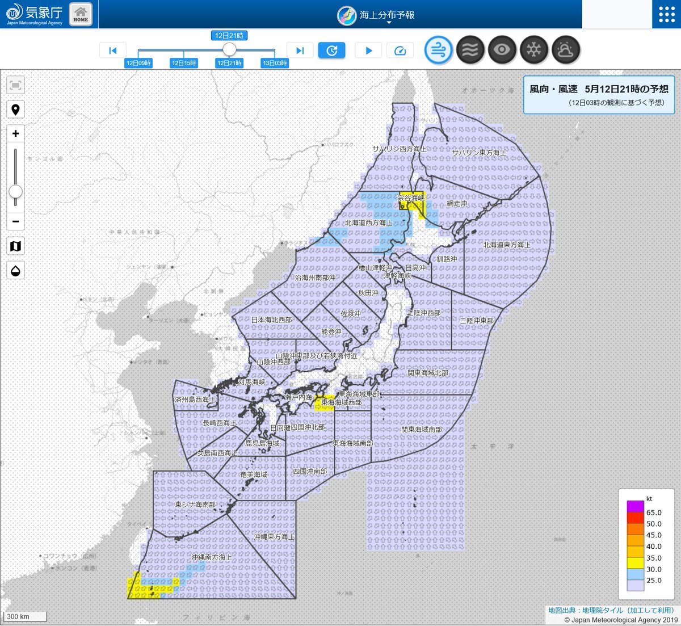Zoom out with the minus button
Image resolution: width=681 pixels, height=626 pixels.
[16, 221]
